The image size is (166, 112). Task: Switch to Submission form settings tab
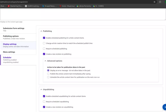(18, 29)
